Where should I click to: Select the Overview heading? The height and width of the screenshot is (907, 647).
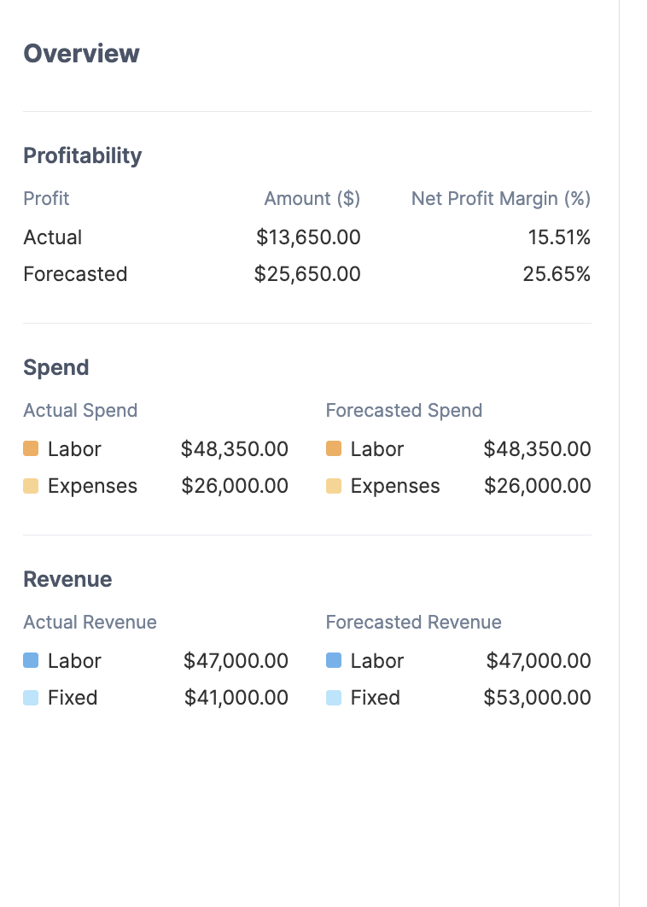coord(81,53)
